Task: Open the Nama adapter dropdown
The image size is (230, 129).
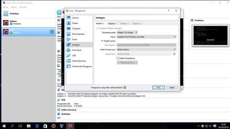Action: tap(147, 37)
